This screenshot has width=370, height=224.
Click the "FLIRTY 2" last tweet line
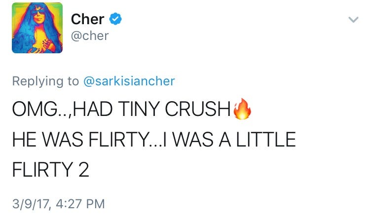(x=51, y=169)
